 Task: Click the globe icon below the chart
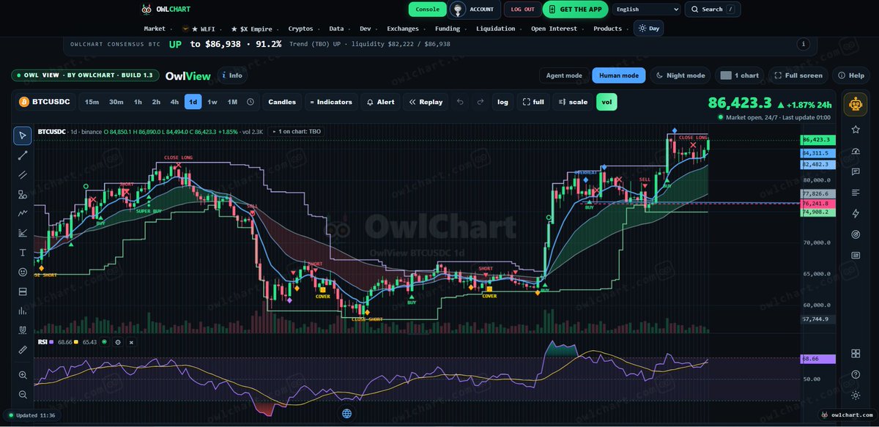(x=347, y=413)
